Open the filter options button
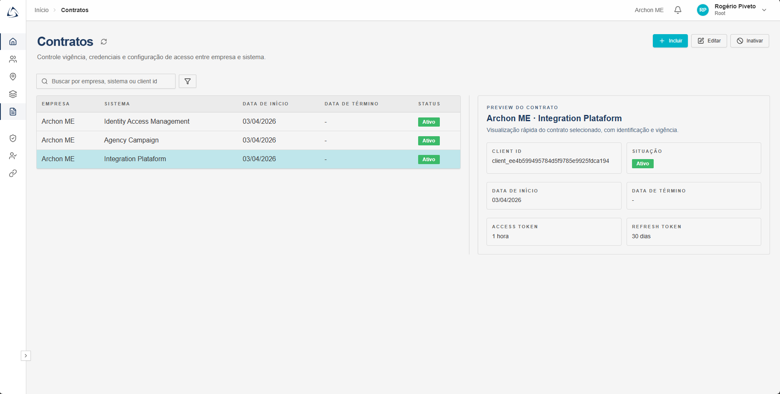Image resolution: width=780 pixels, height=394 pixels. pyautogui.click(x=188, y=81)
